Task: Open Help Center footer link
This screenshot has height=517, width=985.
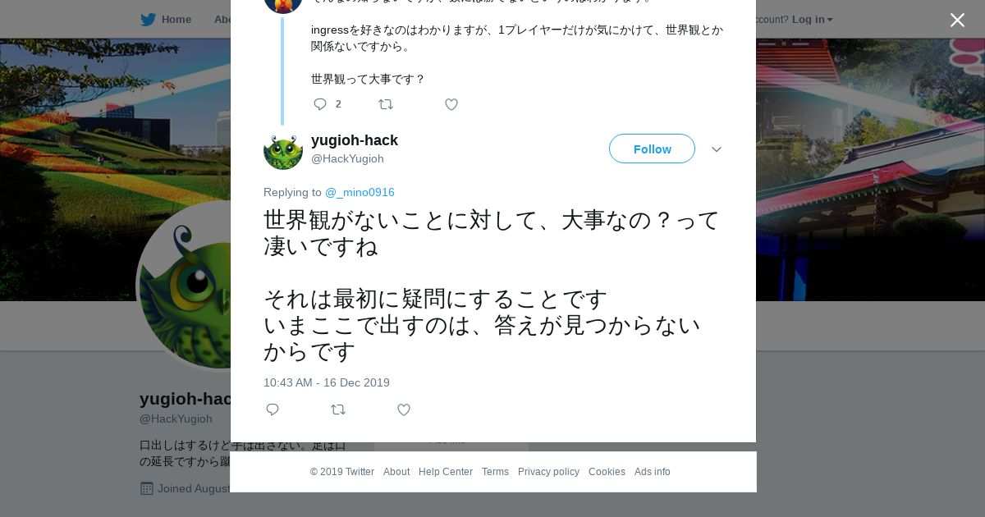Action: [445, 472]
